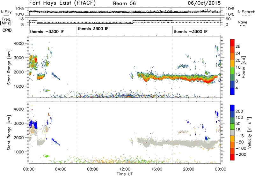Click the '4' Power colorbar tick
Image resolution: width=255 pixels, height=176 pixels.
(x=237, y=88)
